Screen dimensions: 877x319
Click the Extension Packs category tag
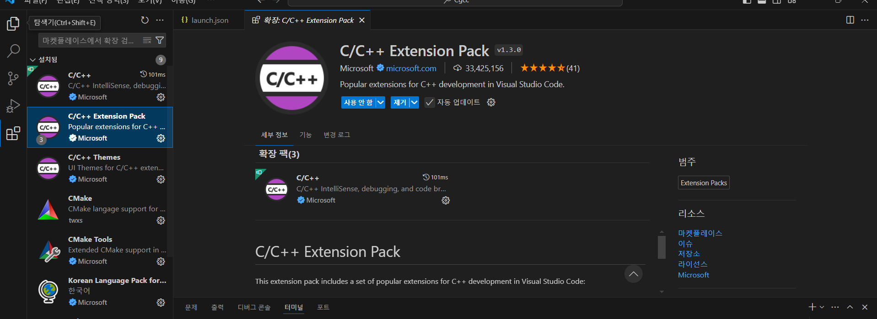(x=704, y=183)
